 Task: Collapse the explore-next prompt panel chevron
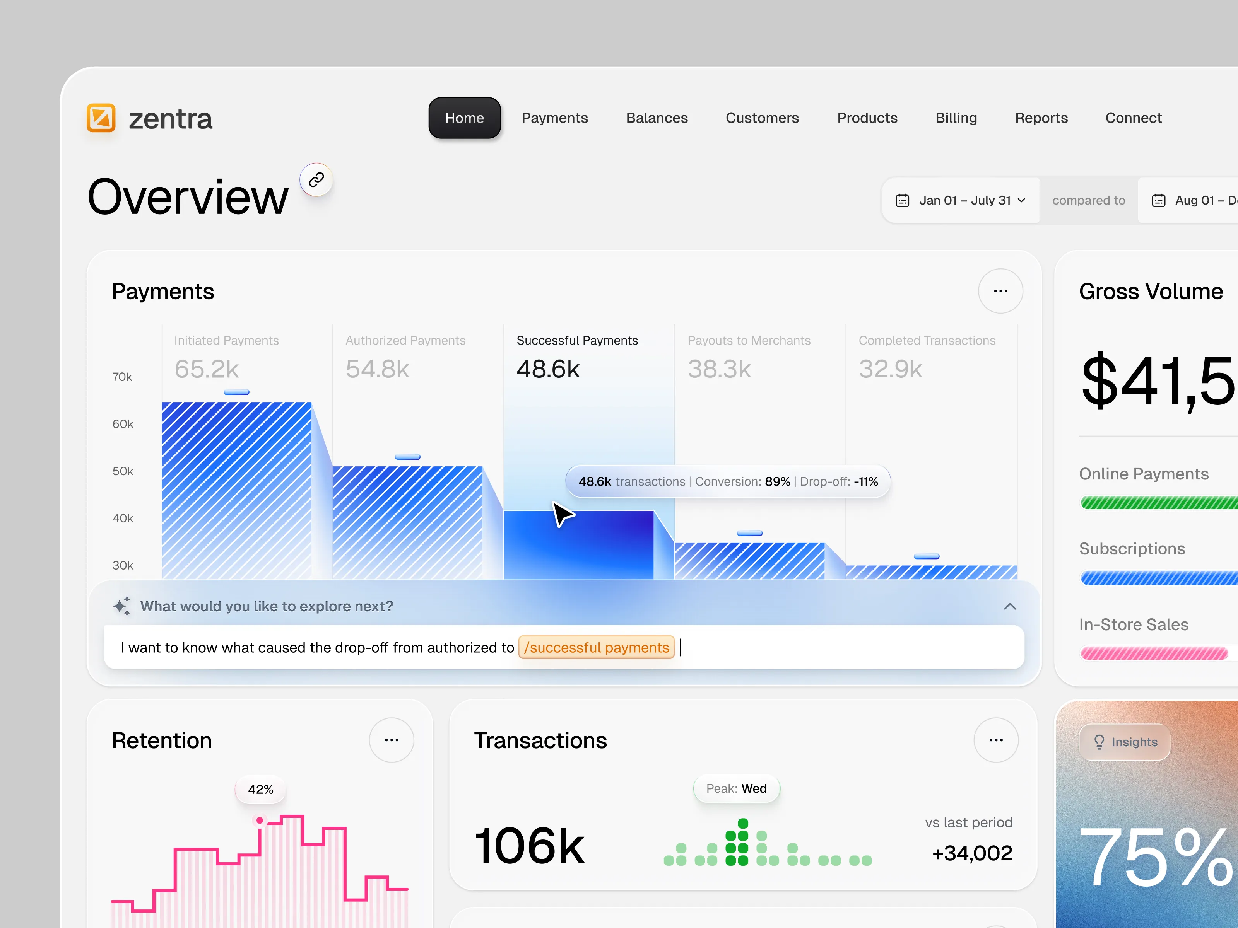tap(1010, 606)
